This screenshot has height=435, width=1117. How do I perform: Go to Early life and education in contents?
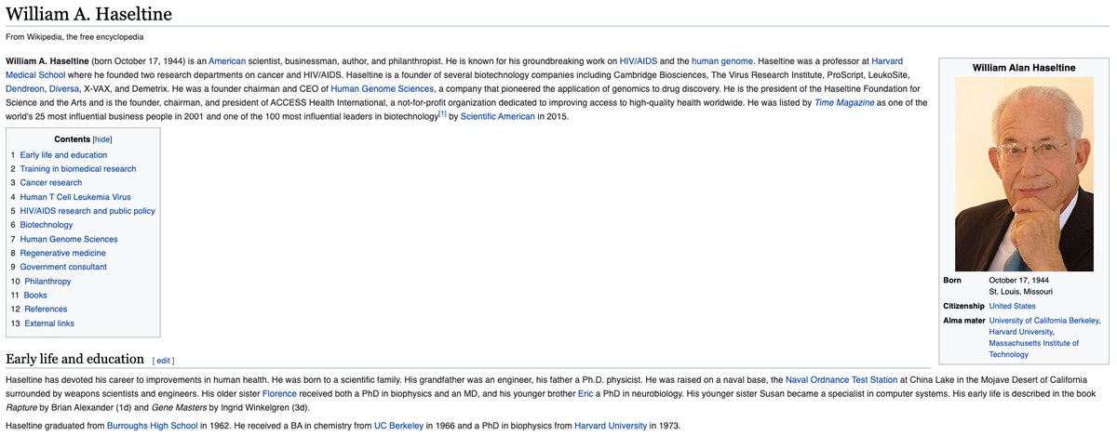click(x=63, y=155)
